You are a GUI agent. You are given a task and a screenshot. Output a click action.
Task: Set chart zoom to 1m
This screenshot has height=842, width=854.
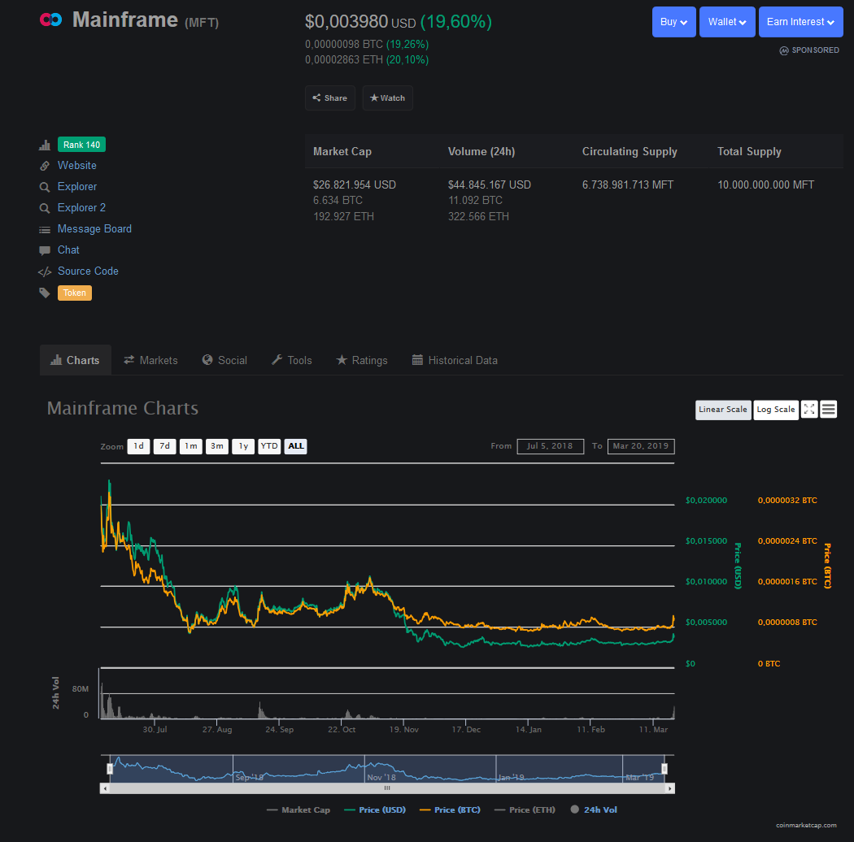[191, 446]
